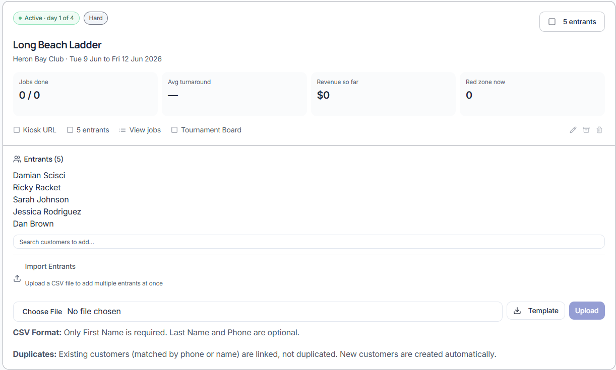Click the Choose File button
This screenshot has height=370, width=616.
tap(42, 312)
